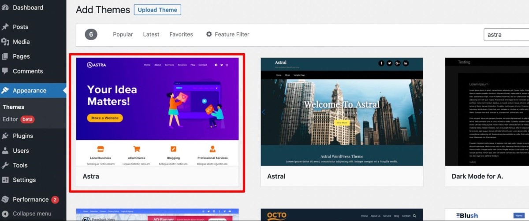Open the Editor beta submenu item

point(19,119)
